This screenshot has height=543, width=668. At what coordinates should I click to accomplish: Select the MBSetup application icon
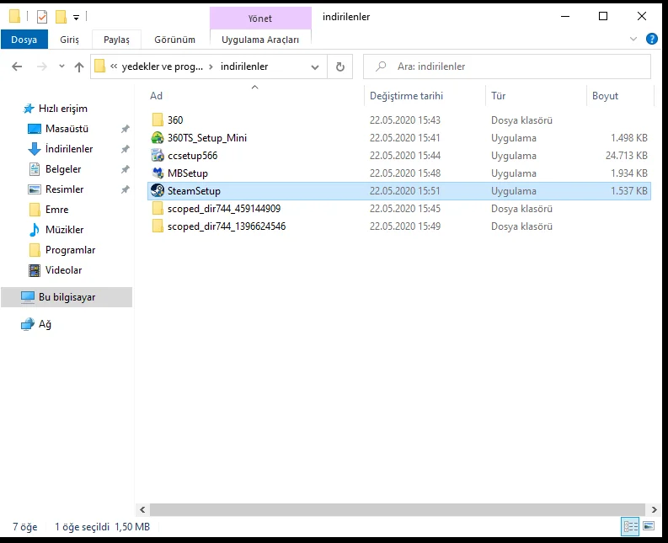tap(158, 173)
